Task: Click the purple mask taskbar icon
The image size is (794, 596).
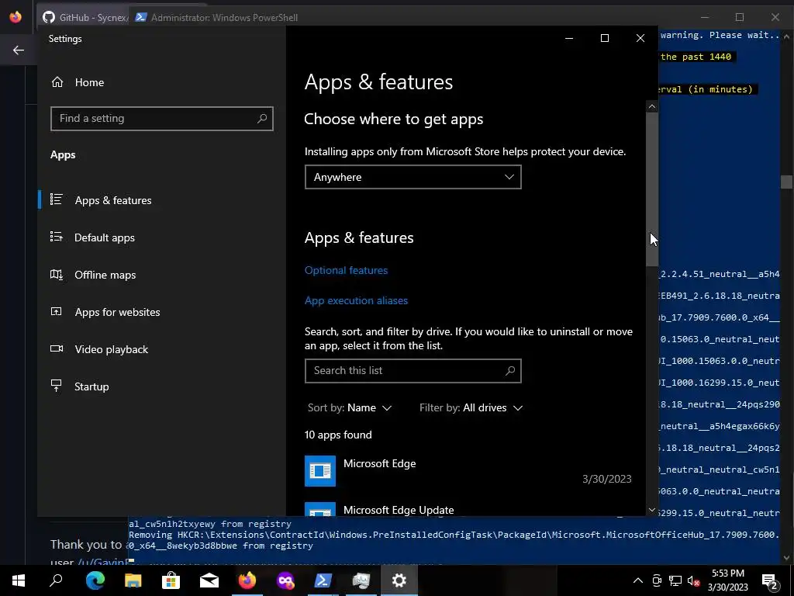Action: point(285,580)
